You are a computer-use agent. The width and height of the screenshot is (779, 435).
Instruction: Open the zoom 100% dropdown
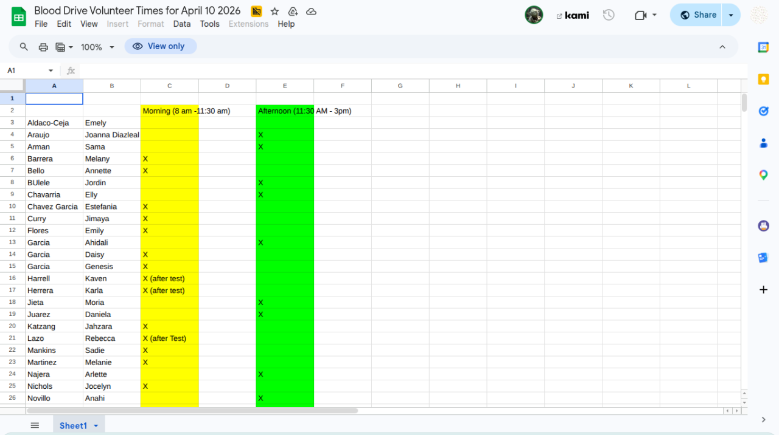[98, 47]
